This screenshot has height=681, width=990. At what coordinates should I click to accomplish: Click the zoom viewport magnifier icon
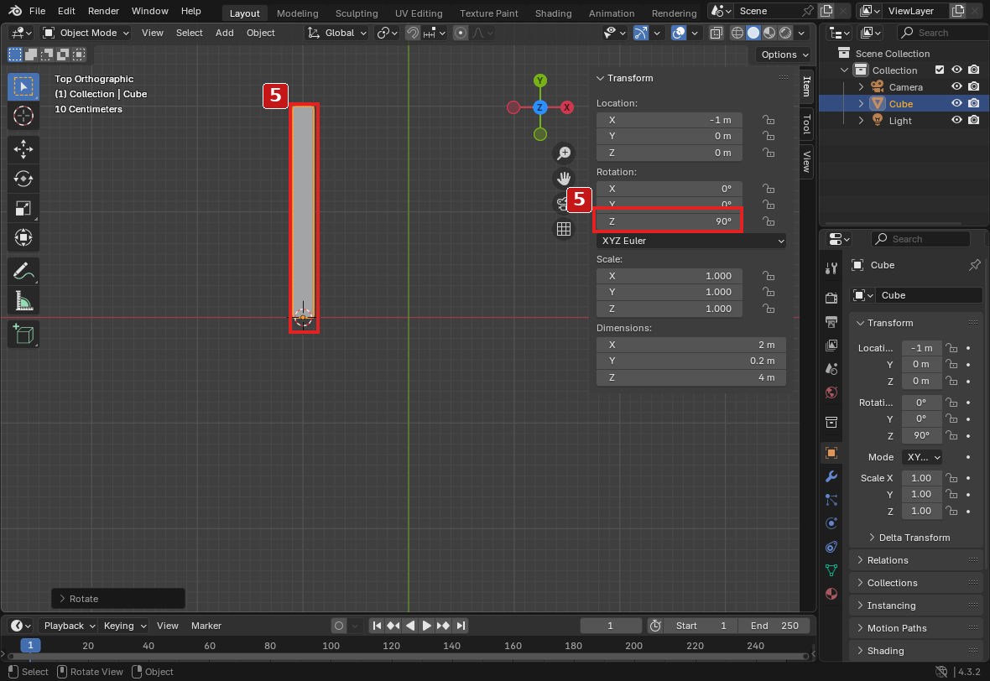564,153
